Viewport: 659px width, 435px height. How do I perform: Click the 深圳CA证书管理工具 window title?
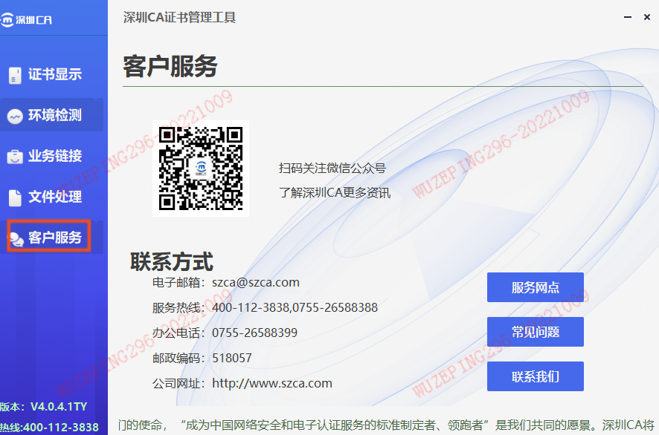(179, 17)
